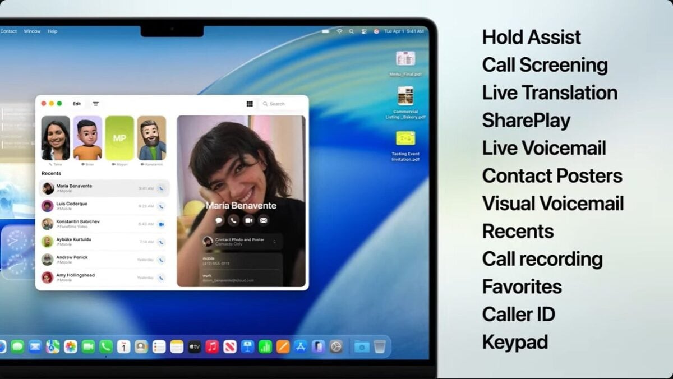Call Aybüke Kurtuldu from Recents
The height and width of the screenshot is (379, 673).
tap(163, 242)
